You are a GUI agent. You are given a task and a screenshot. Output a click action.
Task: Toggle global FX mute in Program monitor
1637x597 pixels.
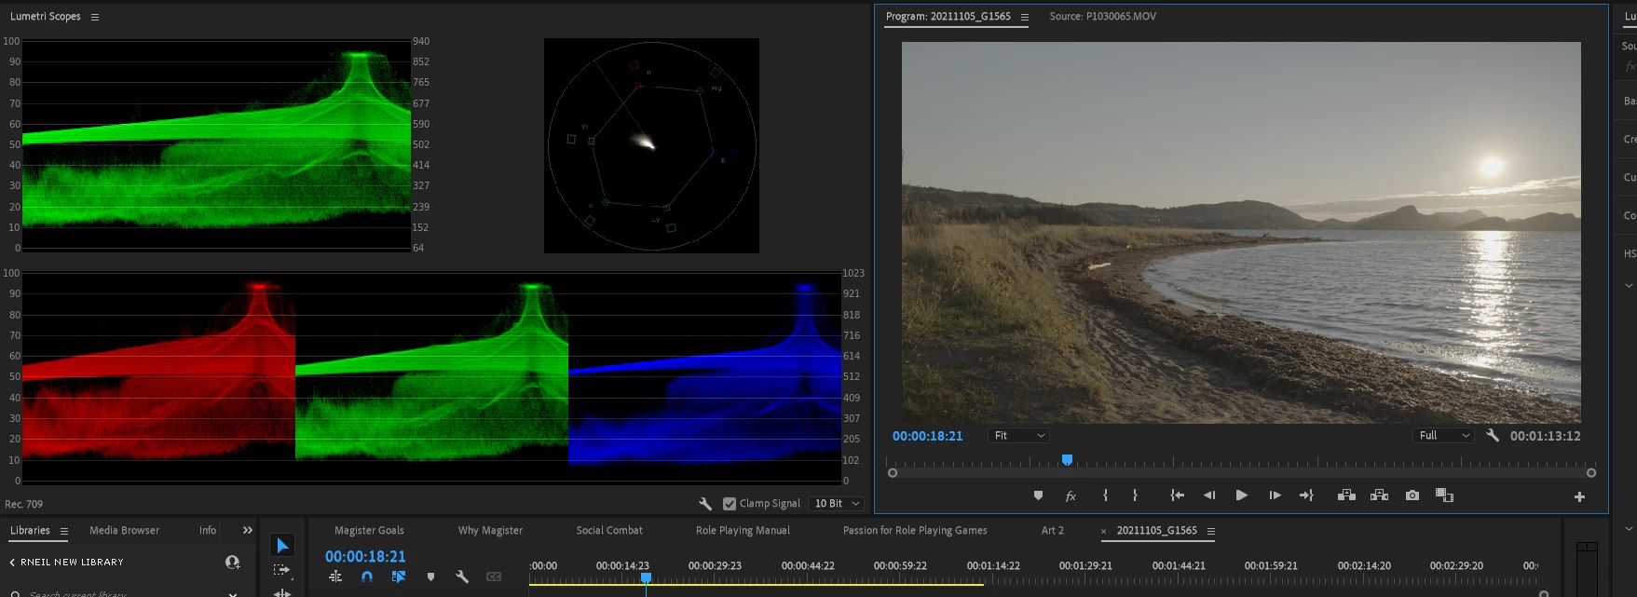[x=1071, y=496]
